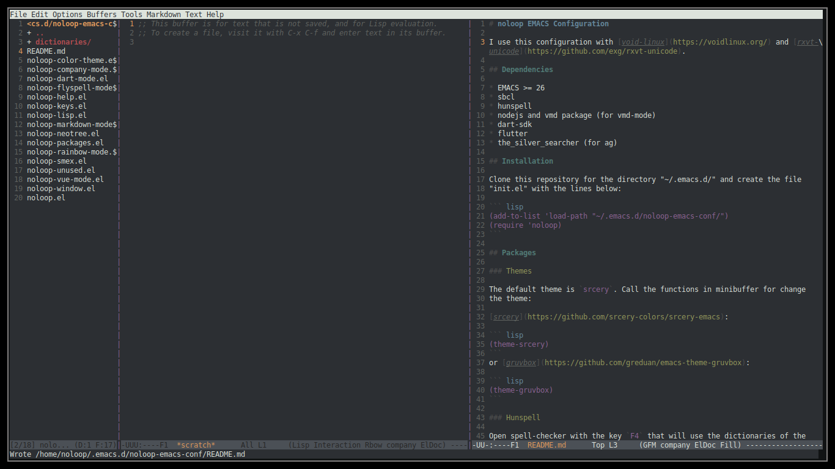Open the Edit menu

(40, 15)
